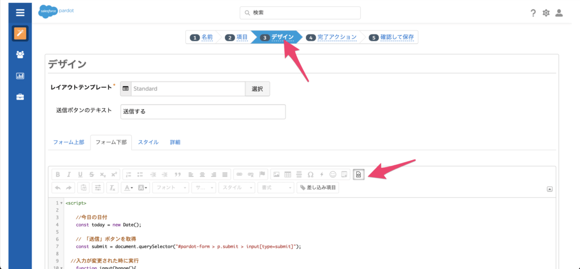
Task: Insert a numbered list
Action: click(129, 174)
